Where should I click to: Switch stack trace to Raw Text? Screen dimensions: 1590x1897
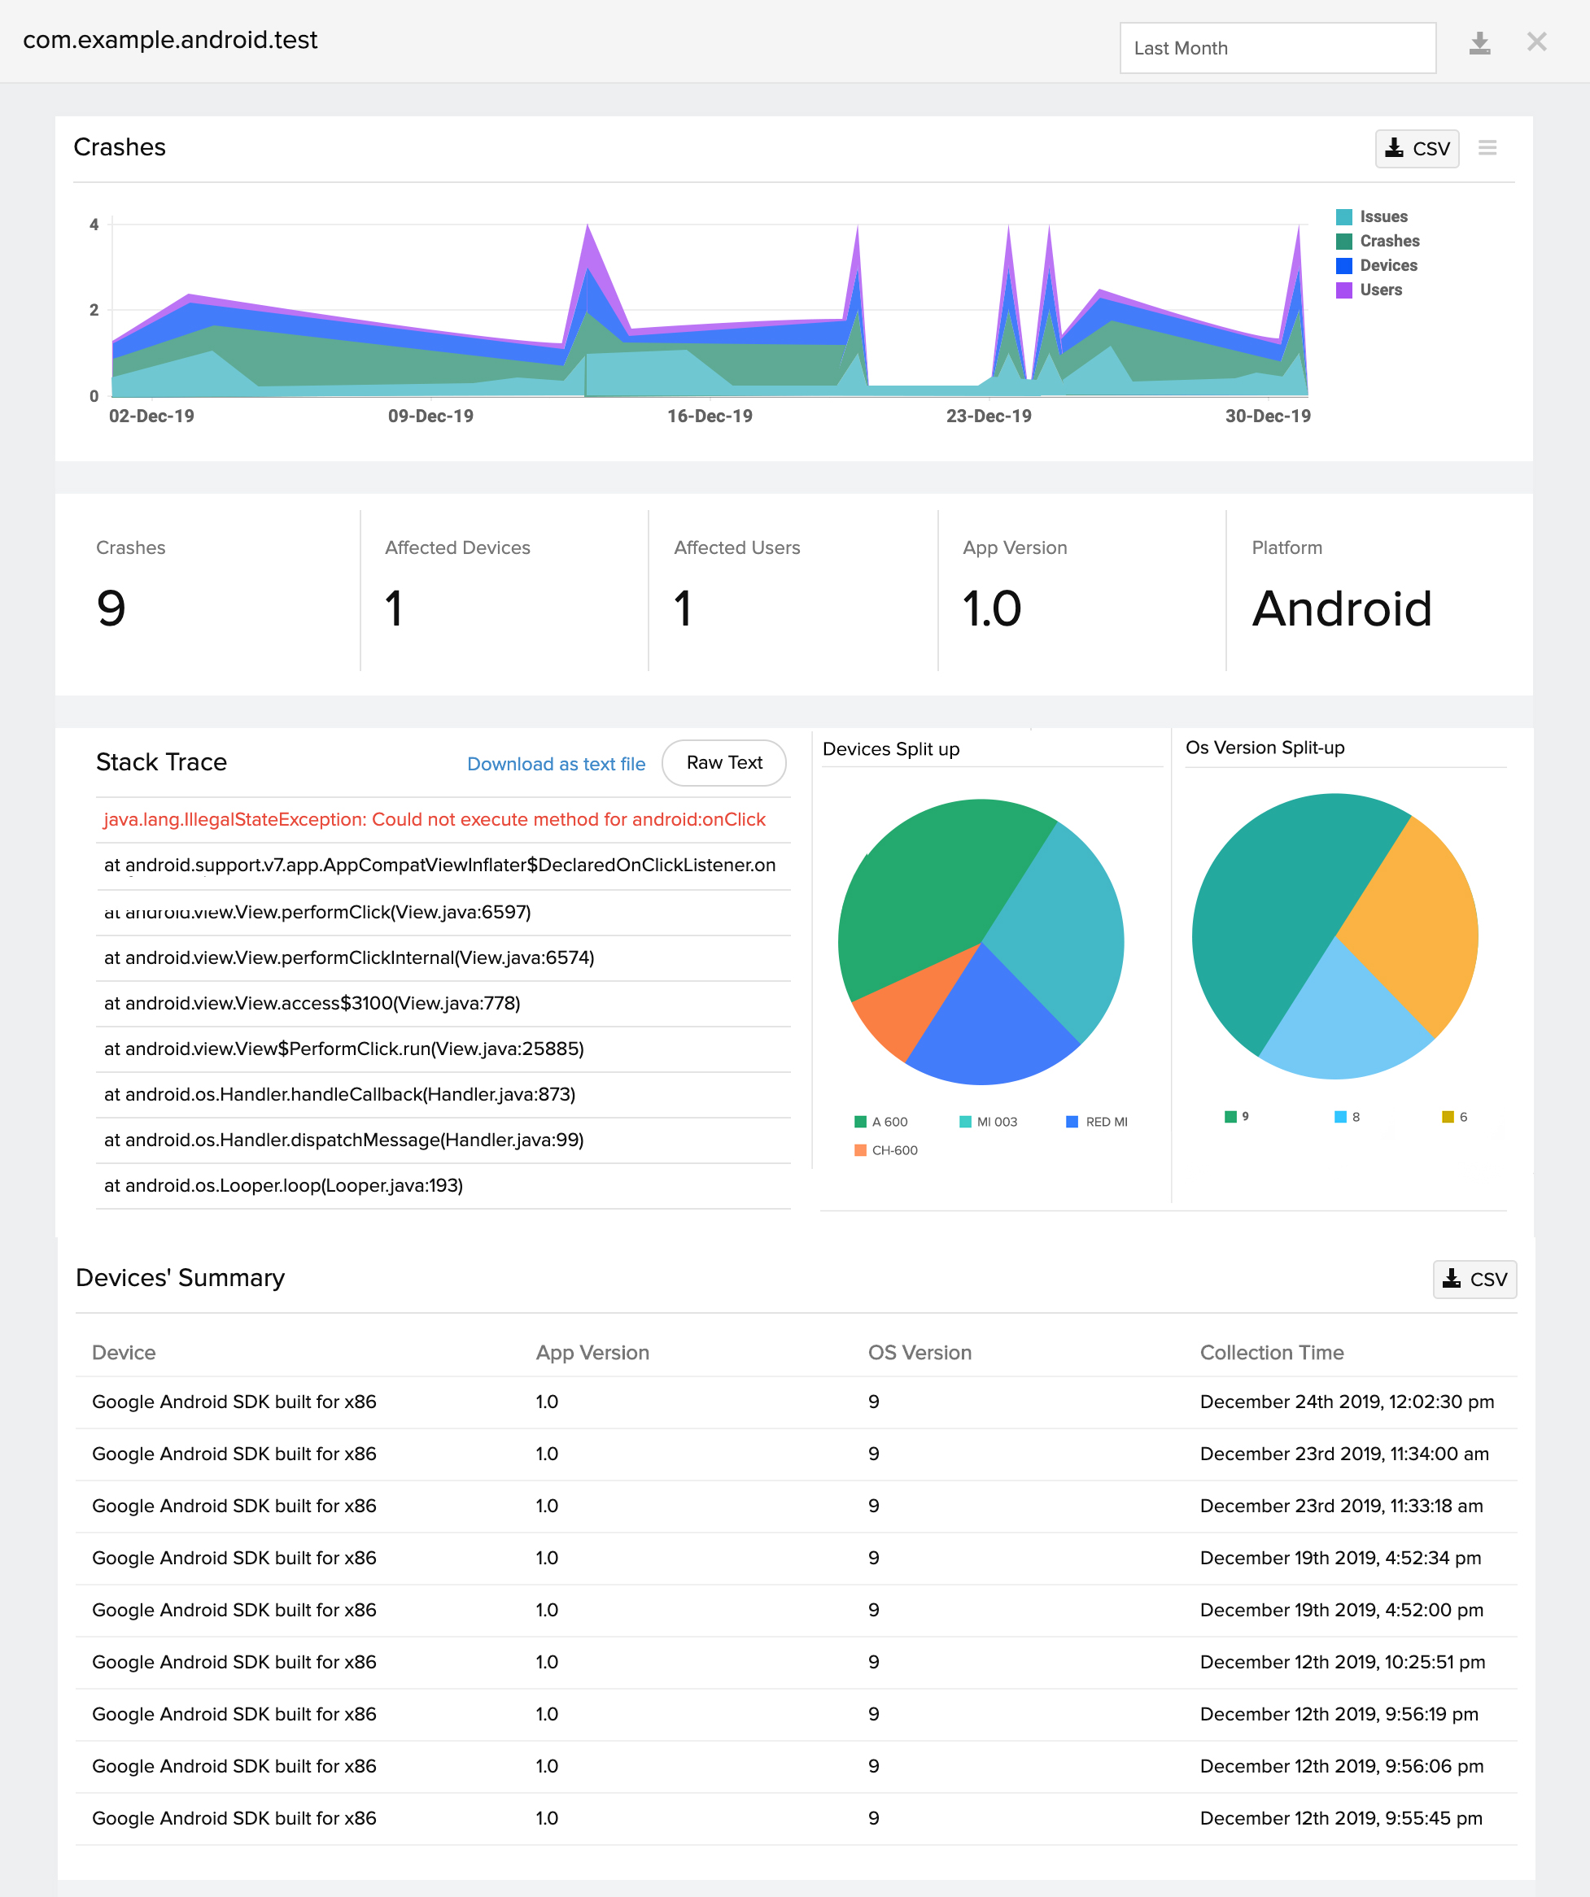[723, 762]
